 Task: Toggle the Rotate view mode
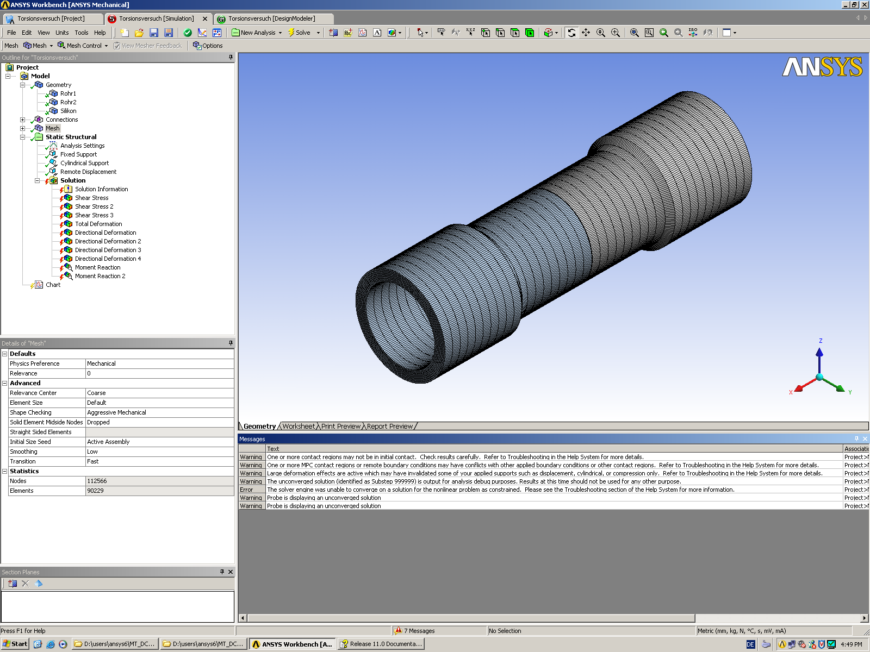pyautogui.click(x=571, y=33)
